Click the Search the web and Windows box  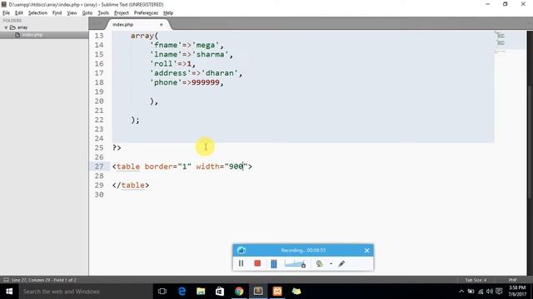click(86, 292)
